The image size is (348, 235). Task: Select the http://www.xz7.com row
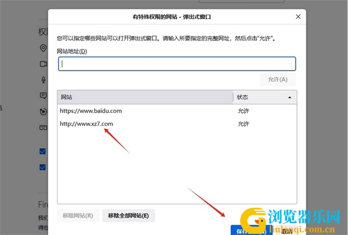[177, 124]
